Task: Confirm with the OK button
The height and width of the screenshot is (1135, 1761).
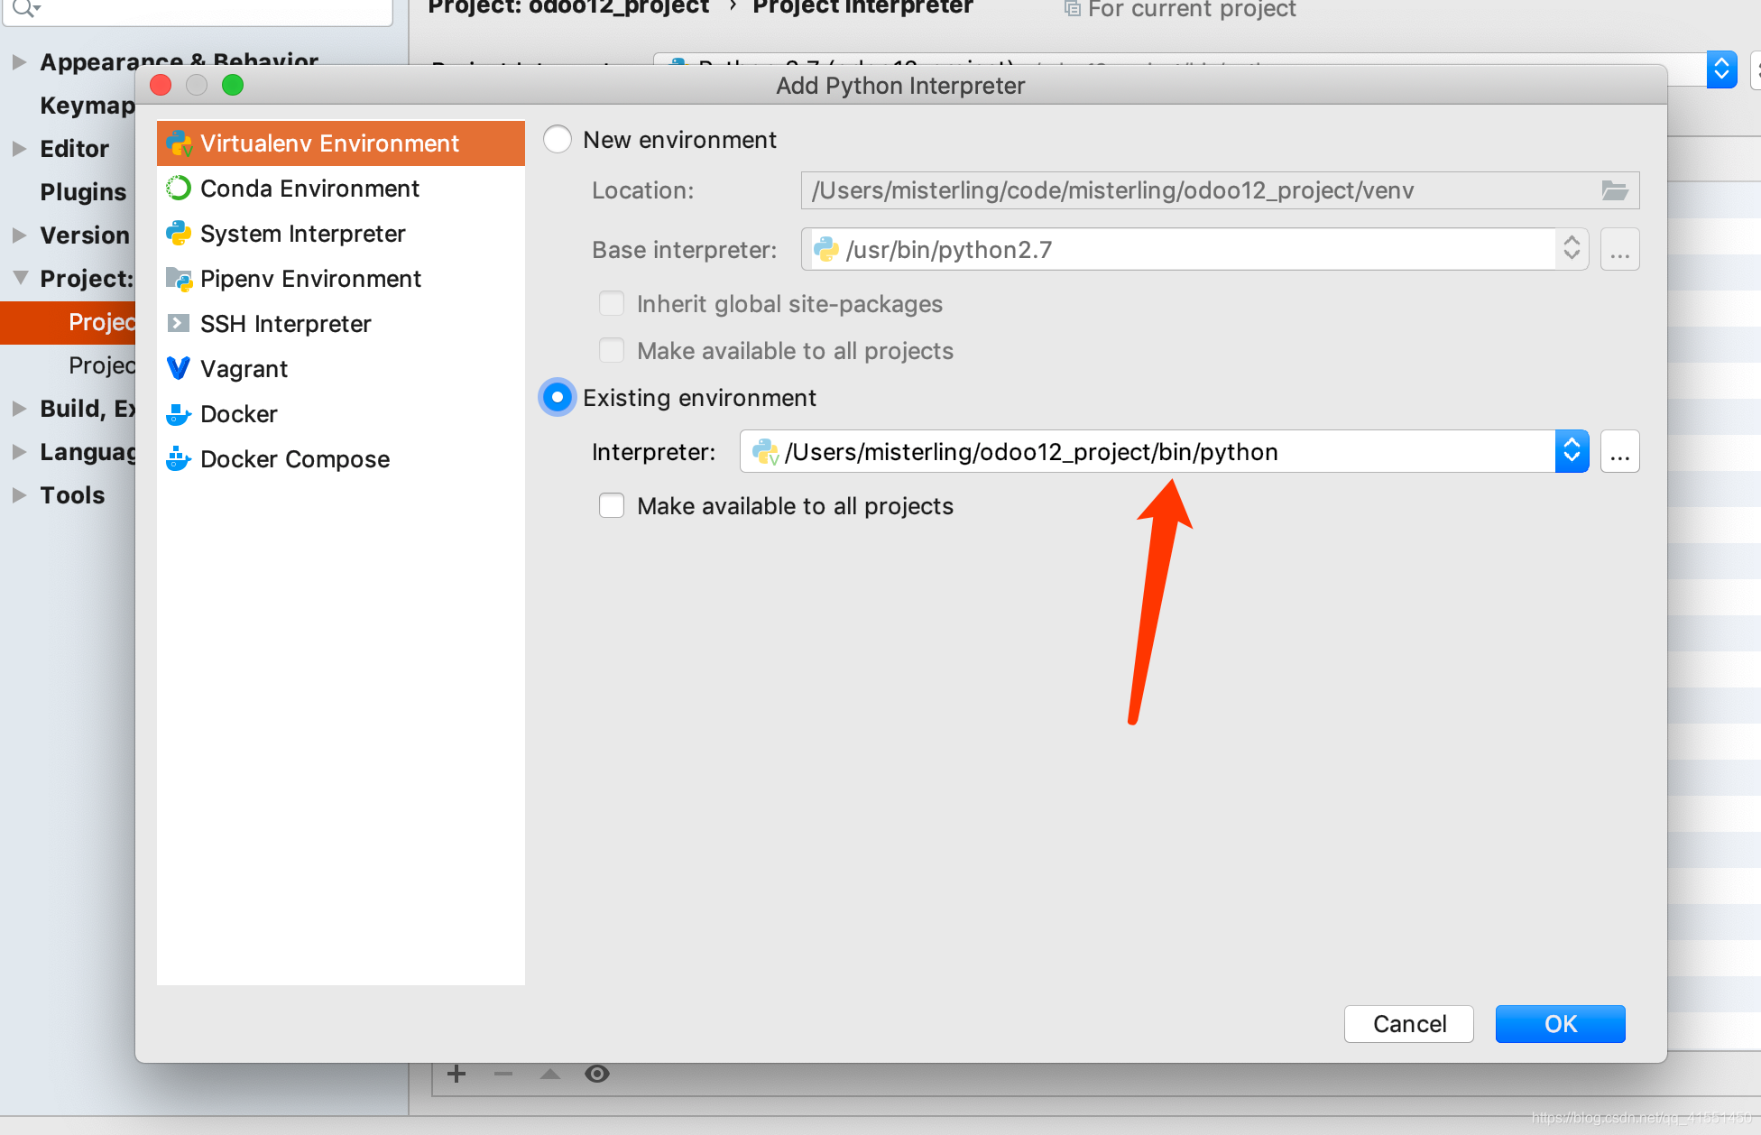Action: pyautogui.click(x=1560, y=1023)
